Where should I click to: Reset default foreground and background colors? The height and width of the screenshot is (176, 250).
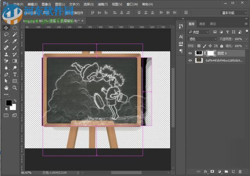[x=7, y=109]
